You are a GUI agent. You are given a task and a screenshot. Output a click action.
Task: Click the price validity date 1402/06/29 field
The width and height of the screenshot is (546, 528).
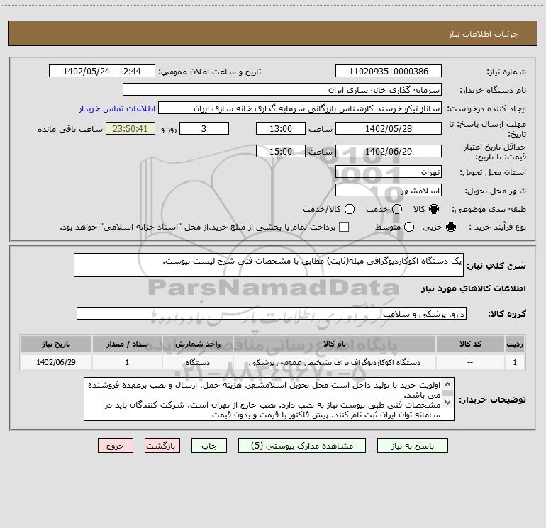click(389, 151)
